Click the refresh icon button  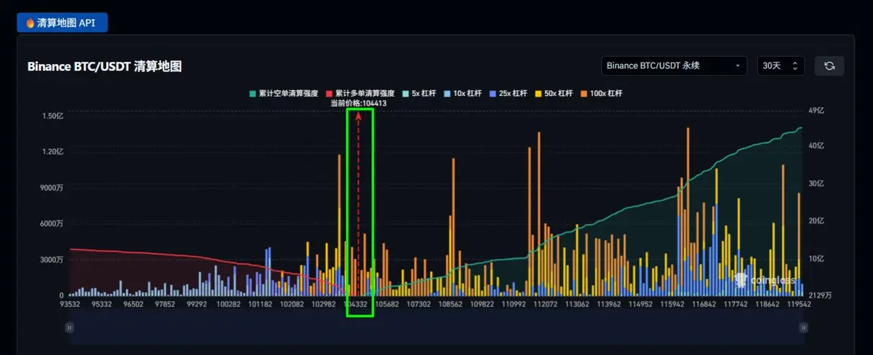pos(829,65)
